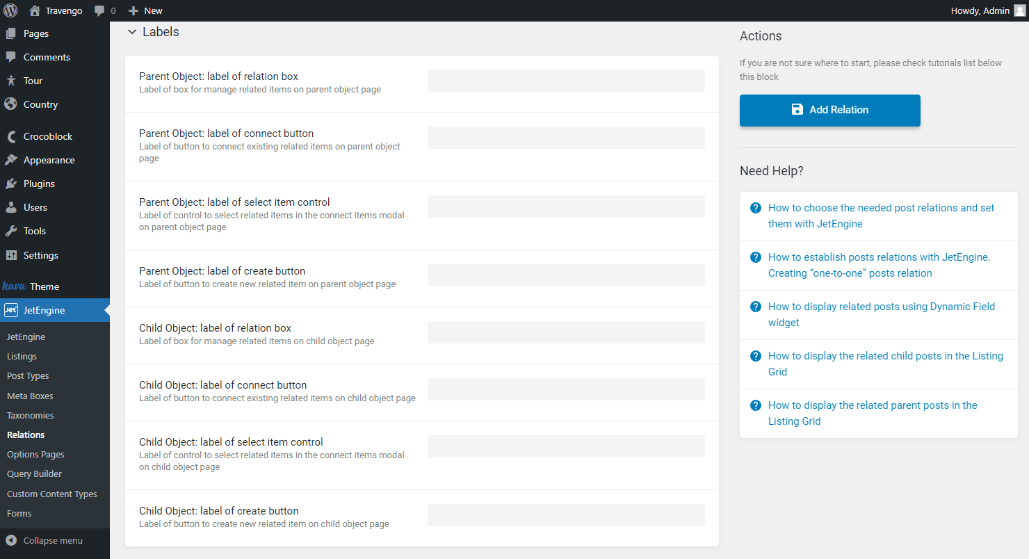The image size is (1029, 559).
Task: Focus Parent Object connect button label field
Action: coord(566,138)
